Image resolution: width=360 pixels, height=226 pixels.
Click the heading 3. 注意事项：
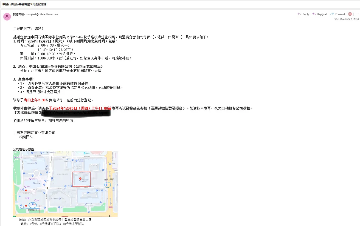point(24,79)
